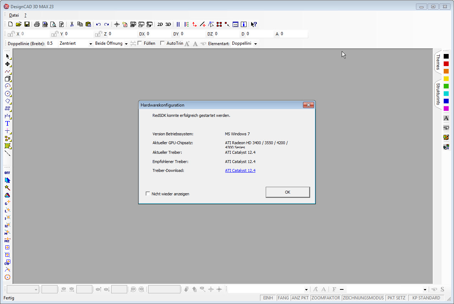
Task: Check the Nicht wieder anzeigen checkbox
Action: pyautogui.click(x=148, y=194)
